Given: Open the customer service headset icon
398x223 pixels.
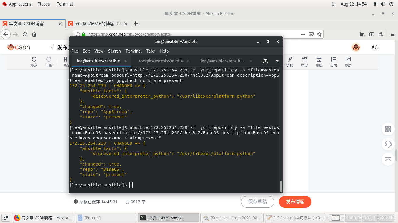Looking at the screenshot, I should point(388,144).
